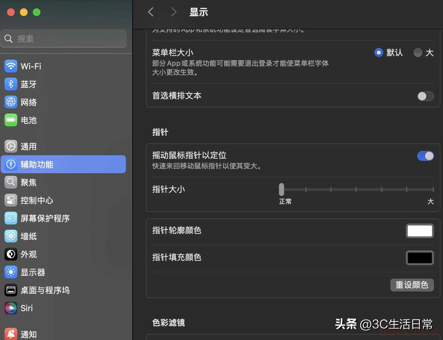Select 默认 menu bar size option
This screenshot has height=340, width=443.
point(379,53)
